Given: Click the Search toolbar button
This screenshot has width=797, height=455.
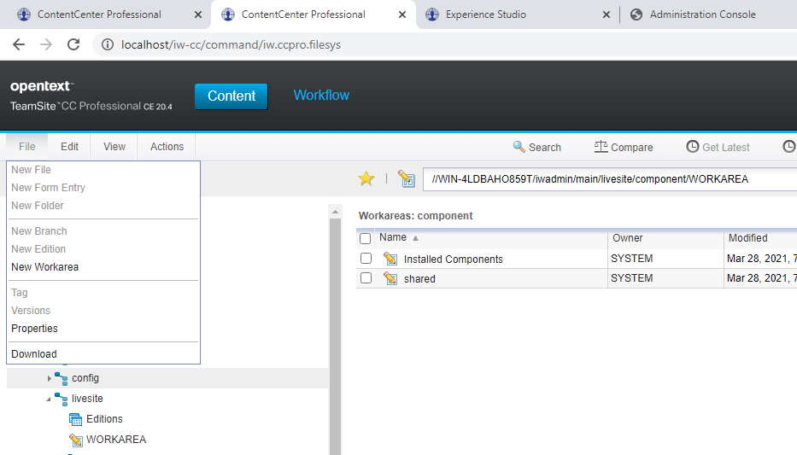Looking at the screenshot, I should click(536, 147).
